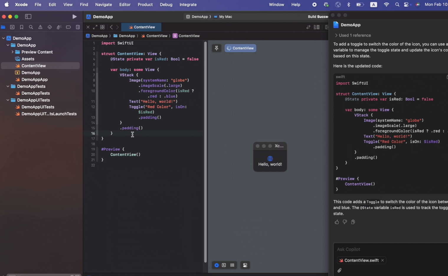Remove ContentView.swift attachment chip
448x276 pixels.
[x=382, y=260]
